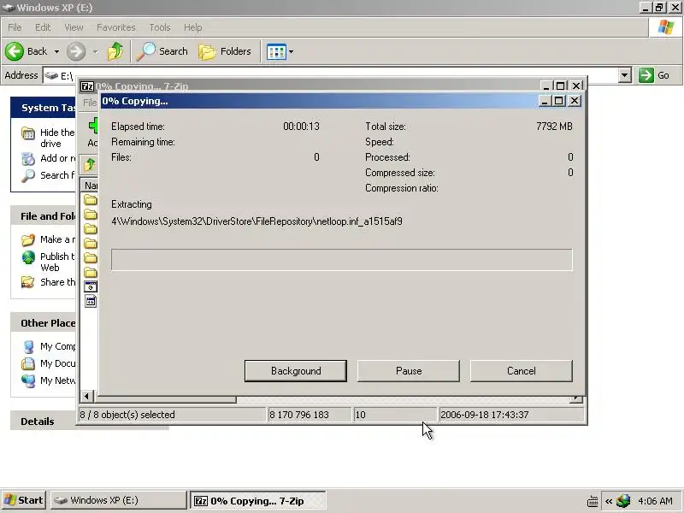Minimize the 0% Copying dialog
The image size is (684, 513).
[544, 101]
